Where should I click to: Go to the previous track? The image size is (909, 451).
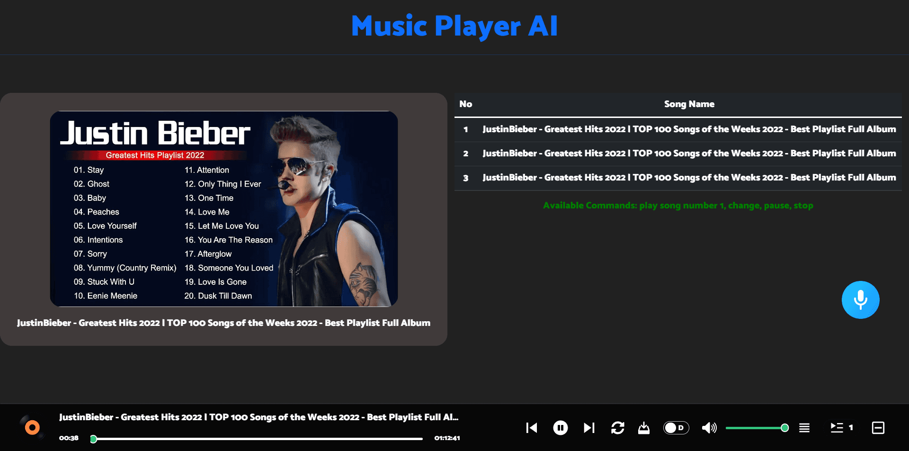532,428
